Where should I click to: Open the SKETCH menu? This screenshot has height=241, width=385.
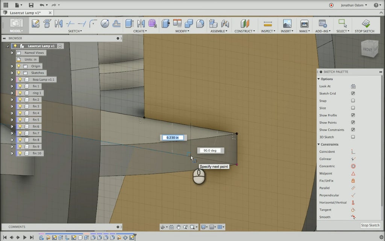point(75,31)
